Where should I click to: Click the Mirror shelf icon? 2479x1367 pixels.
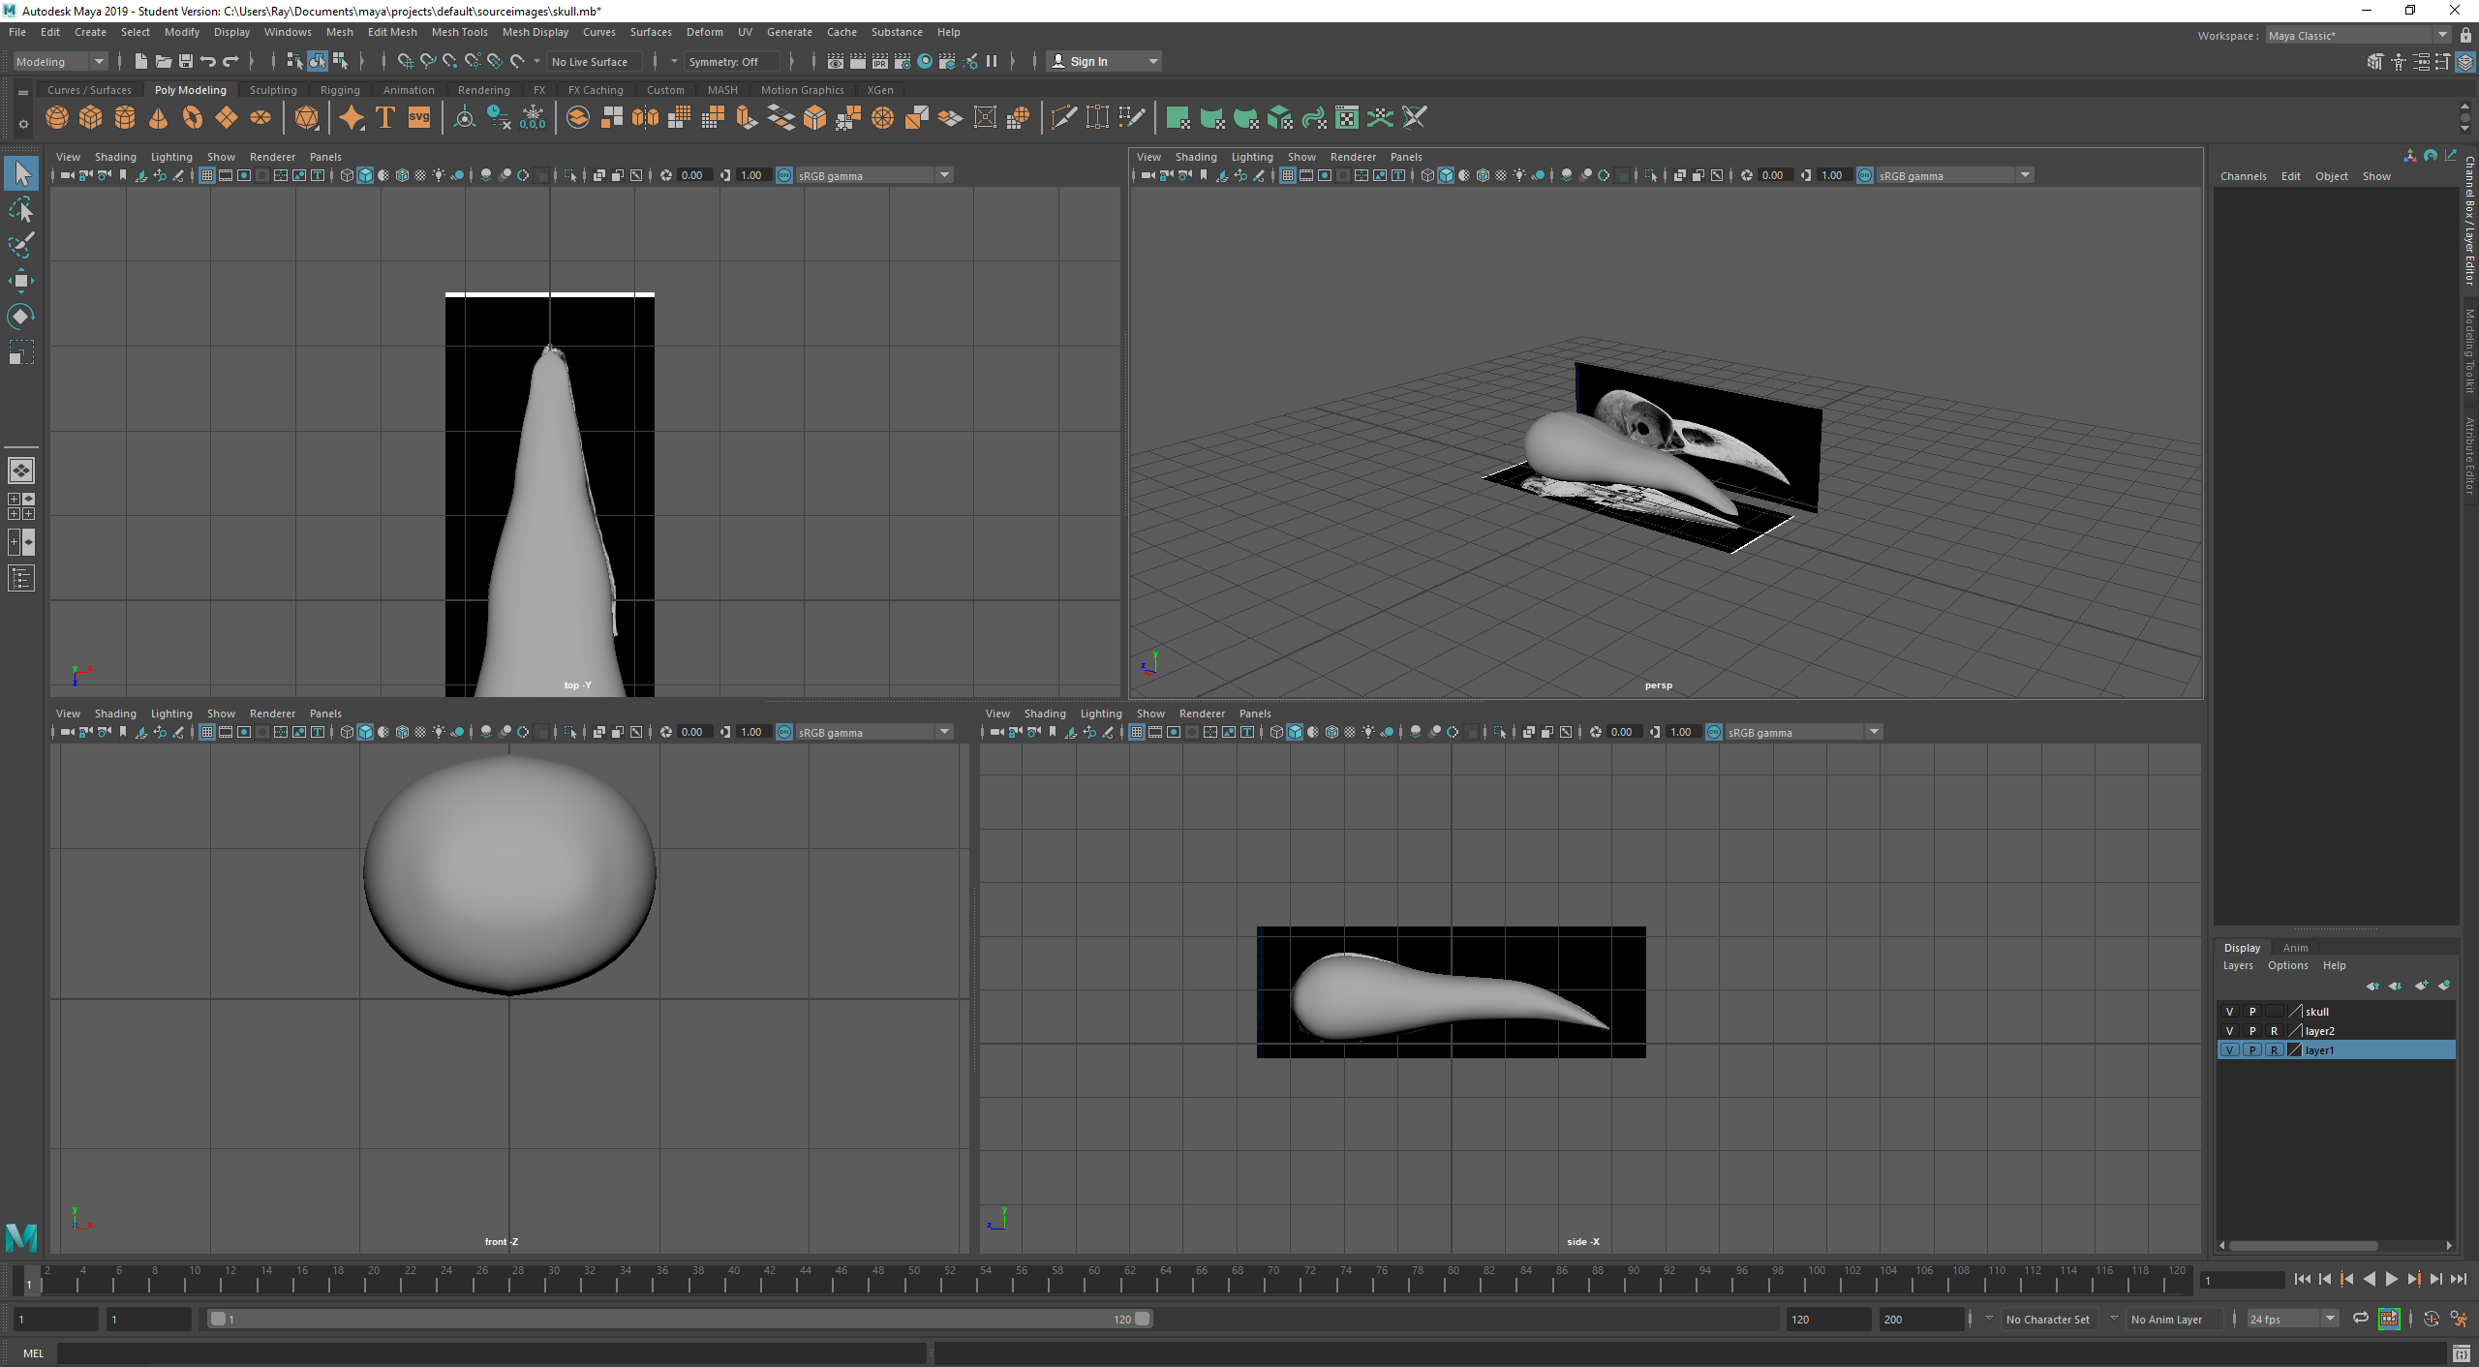(646, 118)
